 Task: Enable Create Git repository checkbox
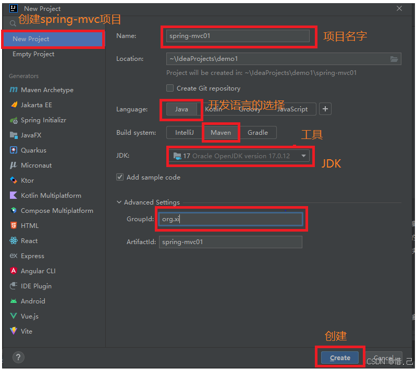[170, 88]
